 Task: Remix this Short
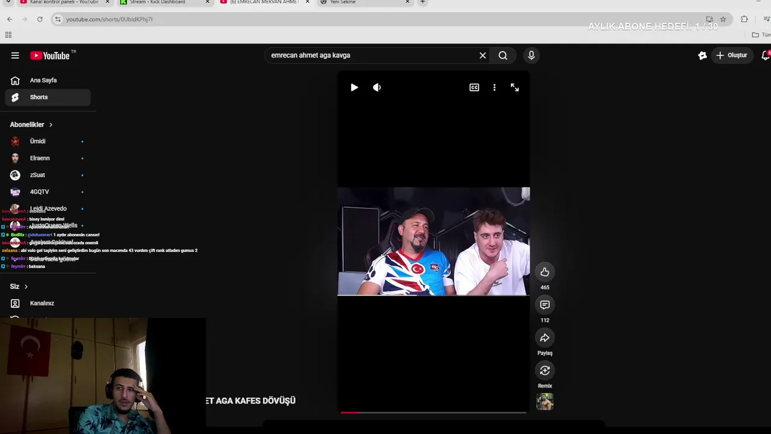tap(545, 370)
